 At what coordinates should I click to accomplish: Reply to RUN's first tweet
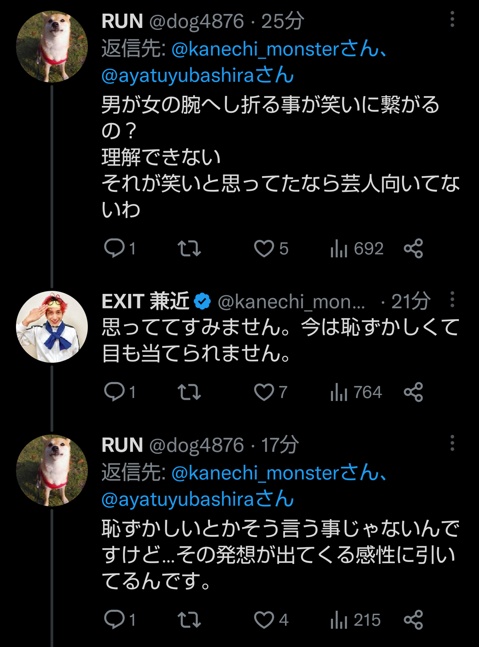pos(120,249)
